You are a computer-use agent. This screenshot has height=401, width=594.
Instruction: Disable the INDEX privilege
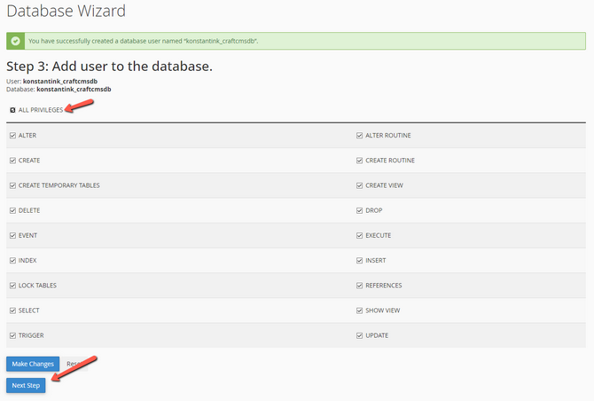click(x=12, y=261)
